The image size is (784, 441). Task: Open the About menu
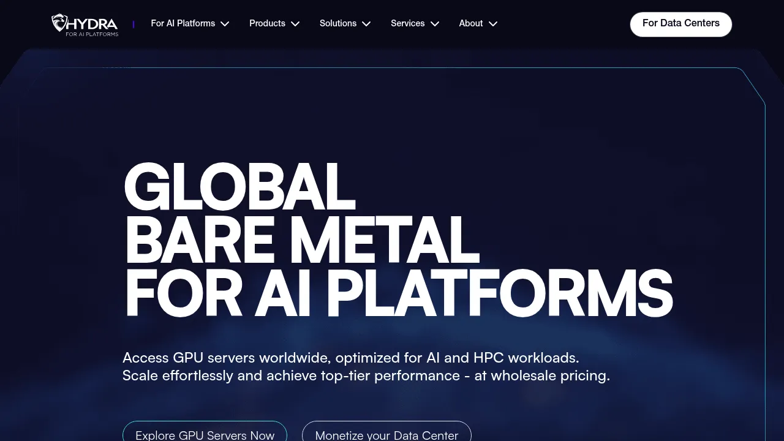(471, 23)
